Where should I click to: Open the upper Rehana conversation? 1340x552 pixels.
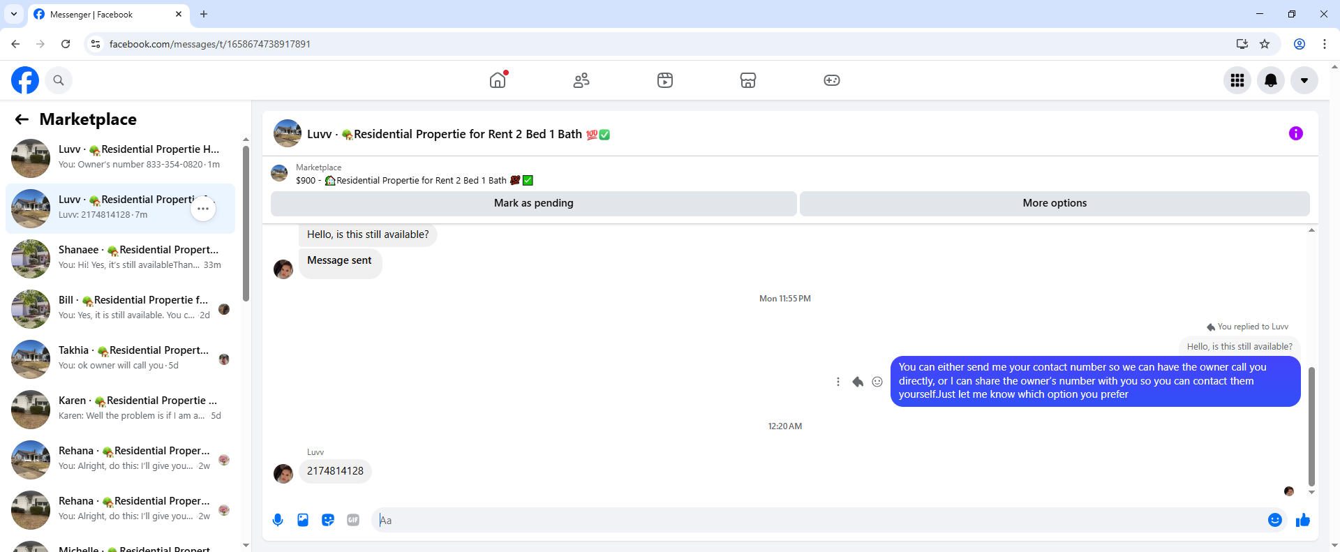(x=120, y=460)
